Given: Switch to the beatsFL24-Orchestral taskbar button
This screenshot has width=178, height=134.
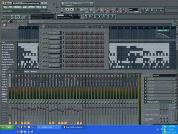Looking at the screenshot, I should 74,127.
